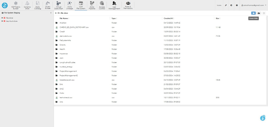Go to the Data Catalog

38,5
